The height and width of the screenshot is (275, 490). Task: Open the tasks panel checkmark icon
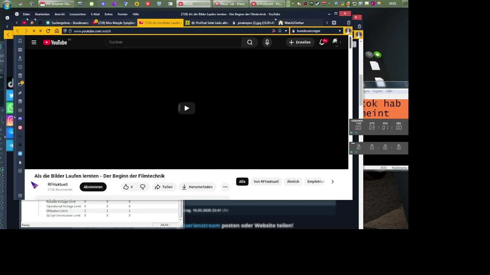click(x=20, y=110)
